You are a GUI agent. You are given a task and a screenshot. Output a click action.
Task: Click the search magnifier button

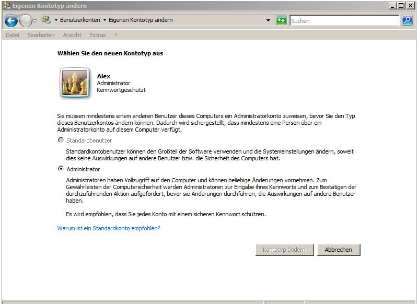click(408, 20)
